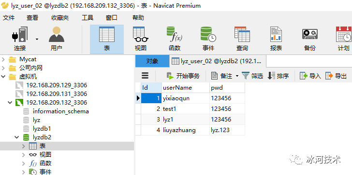This screenshot has width=352, height=175.
Task: Select connection 192.168.209.131_3306
Action: 51,94
